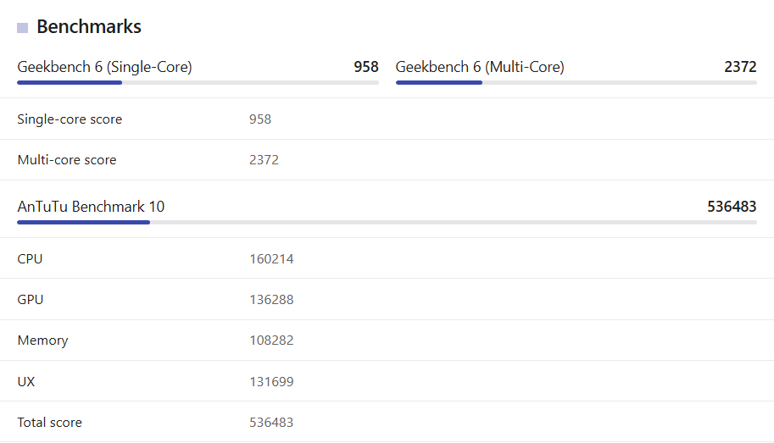Click the bold 2372 multi-core score
Image resolution: width=774 pixels, height=443 pixels.
coord(740,67)
